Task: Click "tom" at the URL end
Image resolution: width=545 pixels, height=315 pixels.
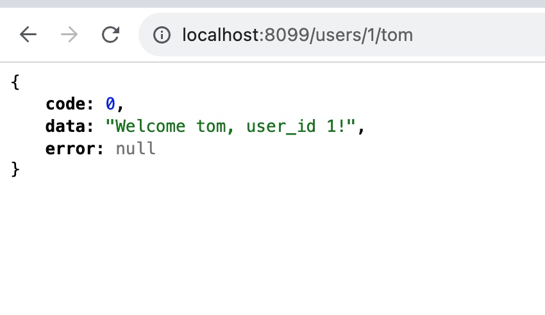Action: pyautogui.click(x=398, y=35)
